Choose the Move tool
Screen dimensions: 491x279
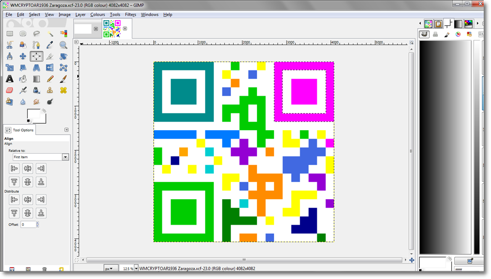tap(23, 56)
